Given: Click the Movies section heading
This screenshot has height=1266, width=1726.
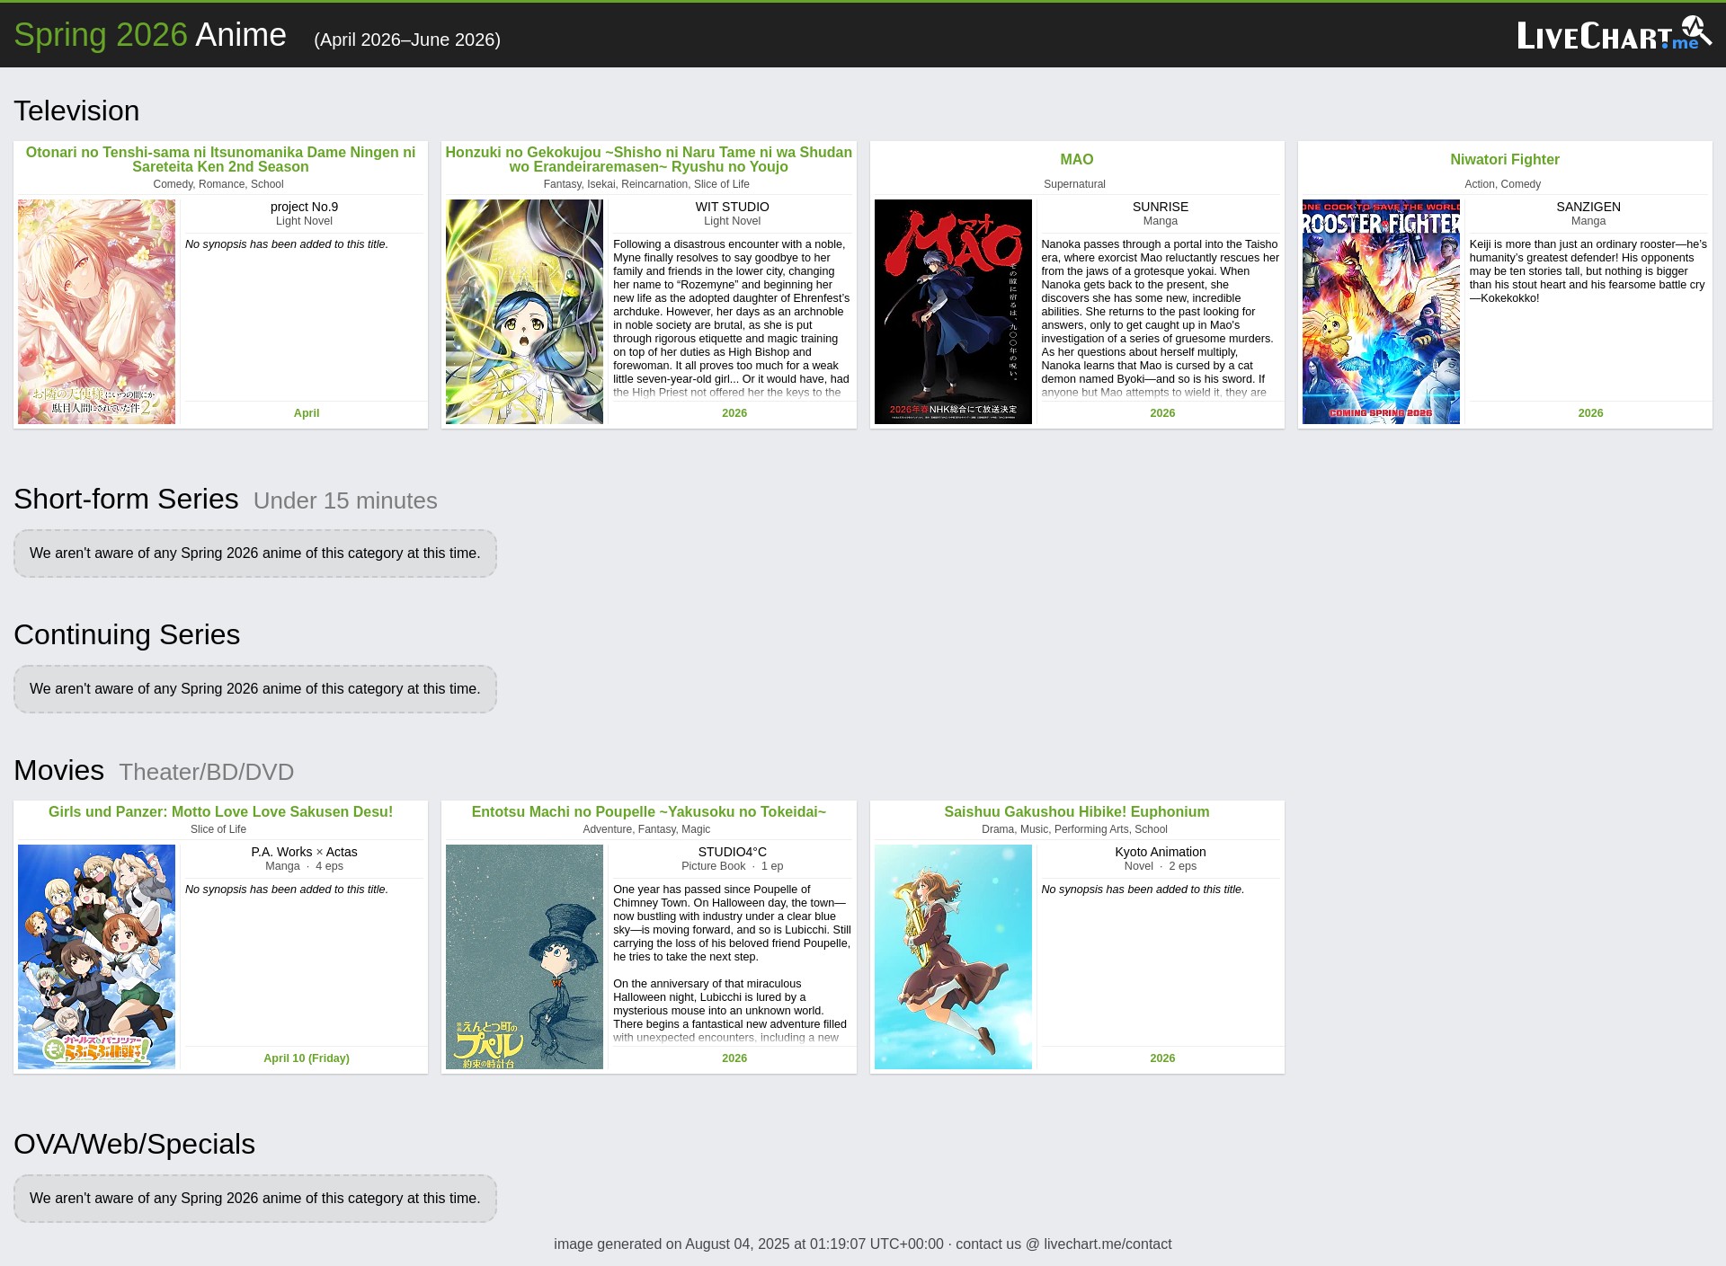Looking at the screenshot, I should click(x=58, y=770).
